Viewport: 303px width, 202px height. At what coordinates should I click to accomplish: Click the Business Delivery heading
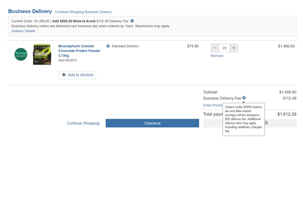(30, 11)
